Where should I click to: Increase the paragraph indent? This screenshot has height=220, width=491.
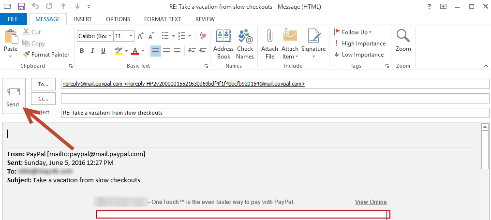(203, 51)
